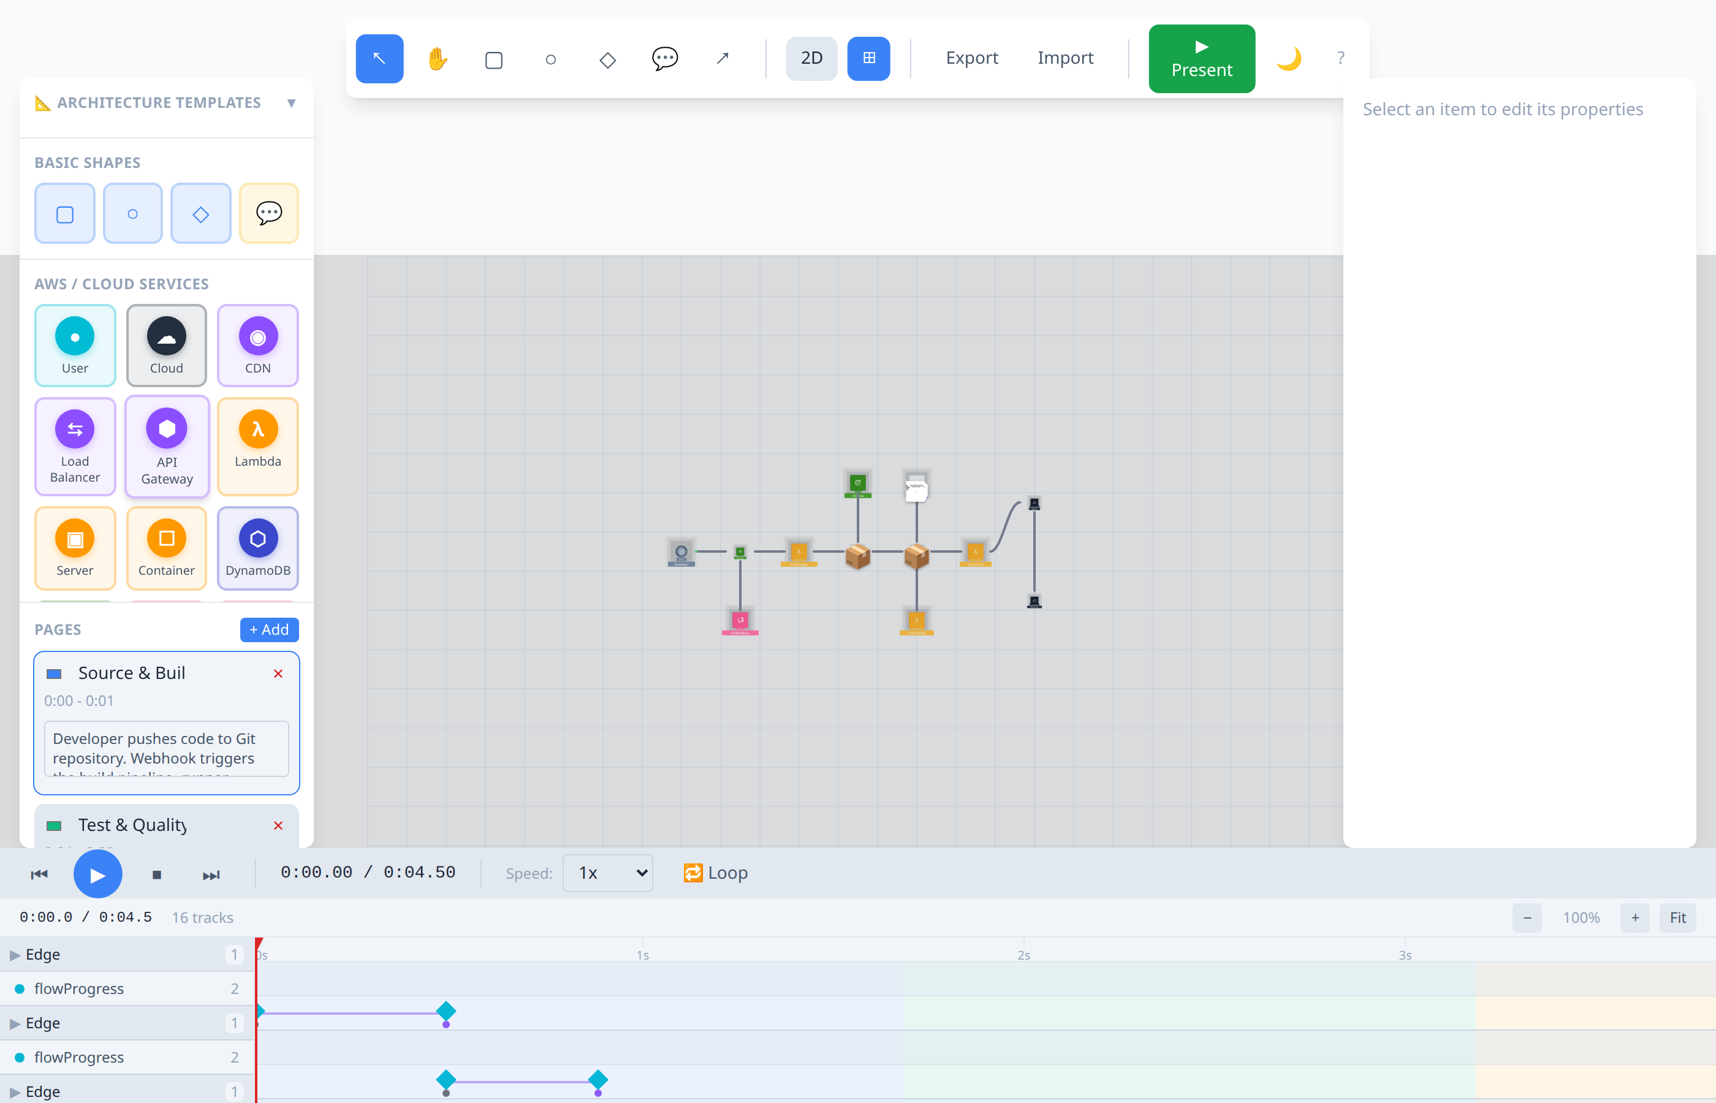Click the green Present button
This screenshot has height=1103, width=1716.
(x=1202, y=59)
